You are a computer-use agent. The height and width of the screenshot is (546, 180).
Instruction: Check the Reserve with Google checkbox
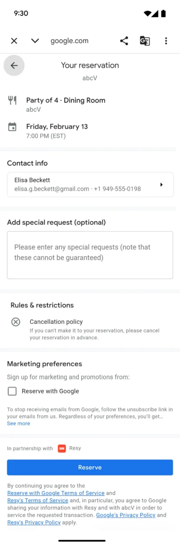click(x=12, y=391)
